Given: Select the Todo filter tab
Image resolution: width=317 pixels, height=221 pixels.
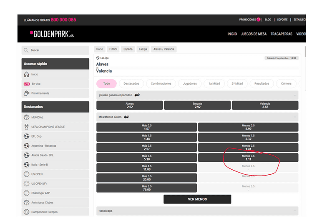Looking at the screenshot, I should point(106,83).
